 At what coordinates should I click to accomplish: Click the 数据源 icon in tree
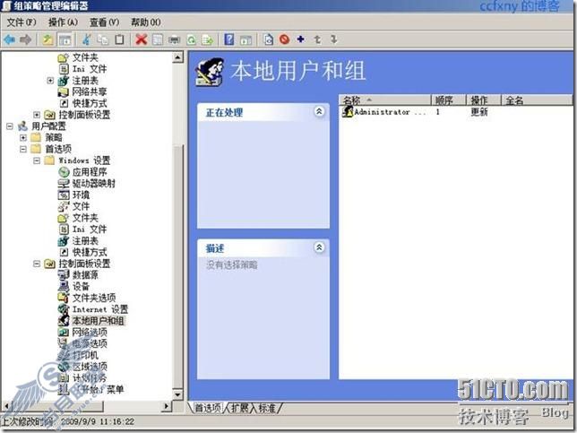pos(64,275)
